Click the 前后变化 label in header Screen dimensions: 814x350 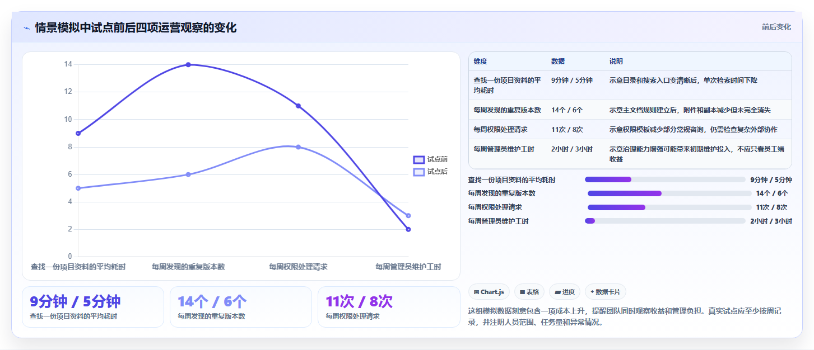(776, 27)
